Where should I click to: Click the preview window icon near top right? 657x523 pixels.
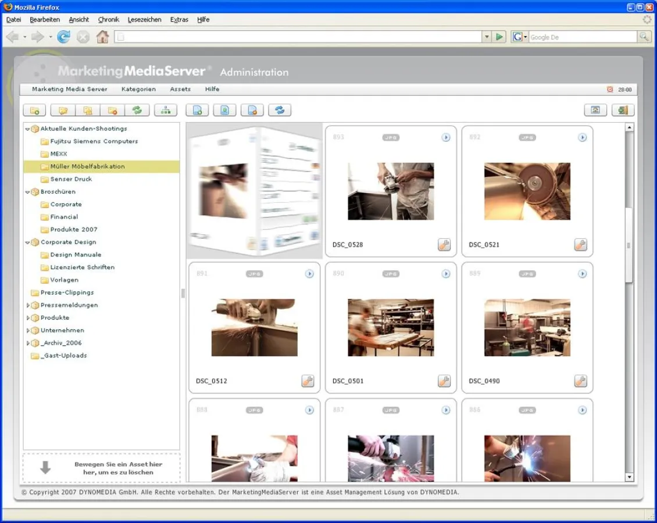coord(595,110)
